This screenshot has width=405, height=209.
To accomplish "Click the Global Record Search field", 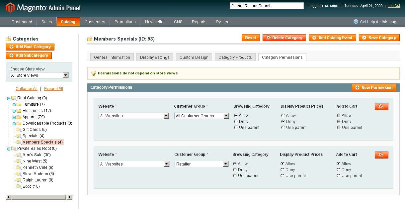I will (267, 6).
